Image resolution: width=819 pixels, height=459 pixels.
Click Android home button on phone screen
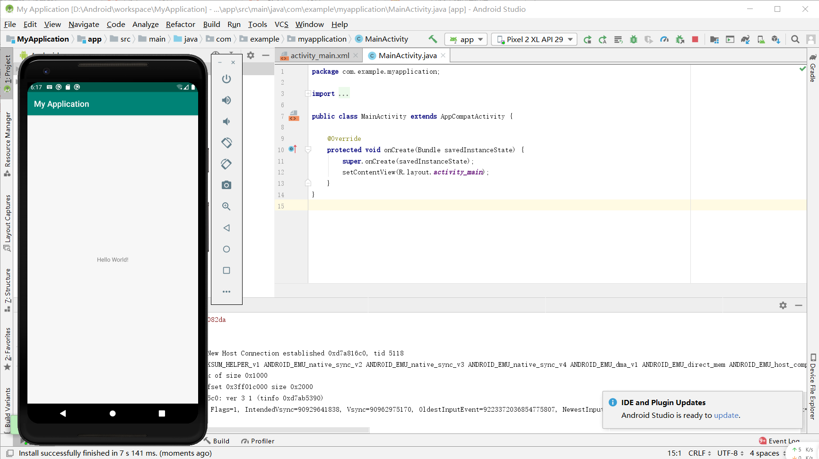point(113,413)
